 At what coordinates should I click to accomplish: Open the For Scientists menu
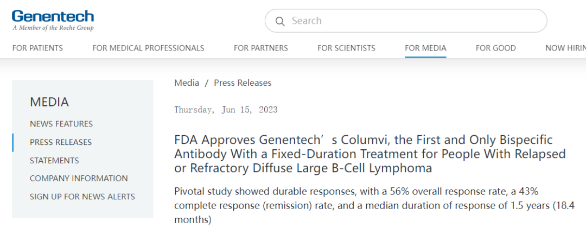tap(346, 48)
